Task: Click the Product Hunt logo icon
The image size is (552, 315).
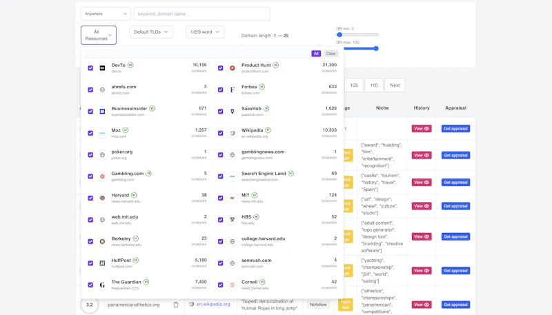Action: [233, 68]
